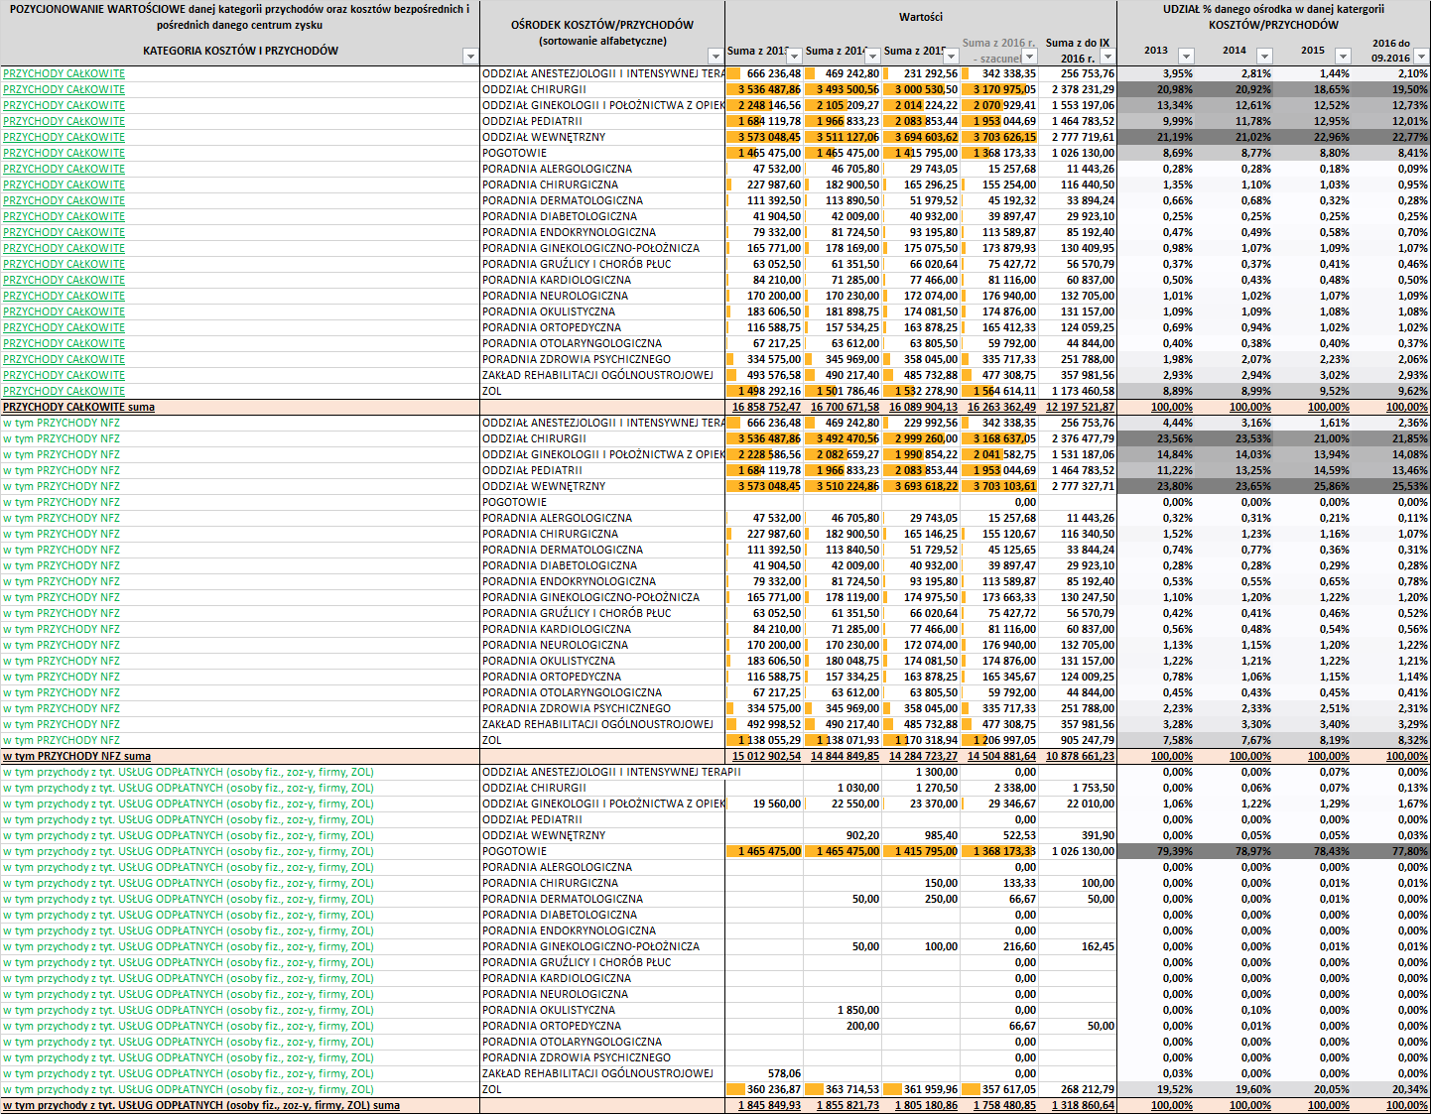Select ZOL cell in the PRZYCHODY NFZ section
The width and height of the screenshot is (1431, 1114).
click(x=602, y=740)
